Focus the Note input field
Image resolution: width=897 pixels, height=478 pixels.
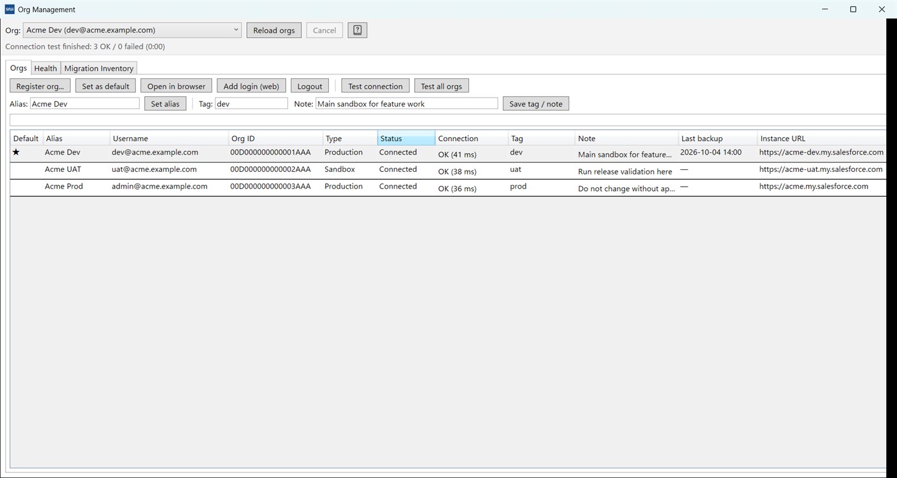pyautogui.click(x=407, y=103)
